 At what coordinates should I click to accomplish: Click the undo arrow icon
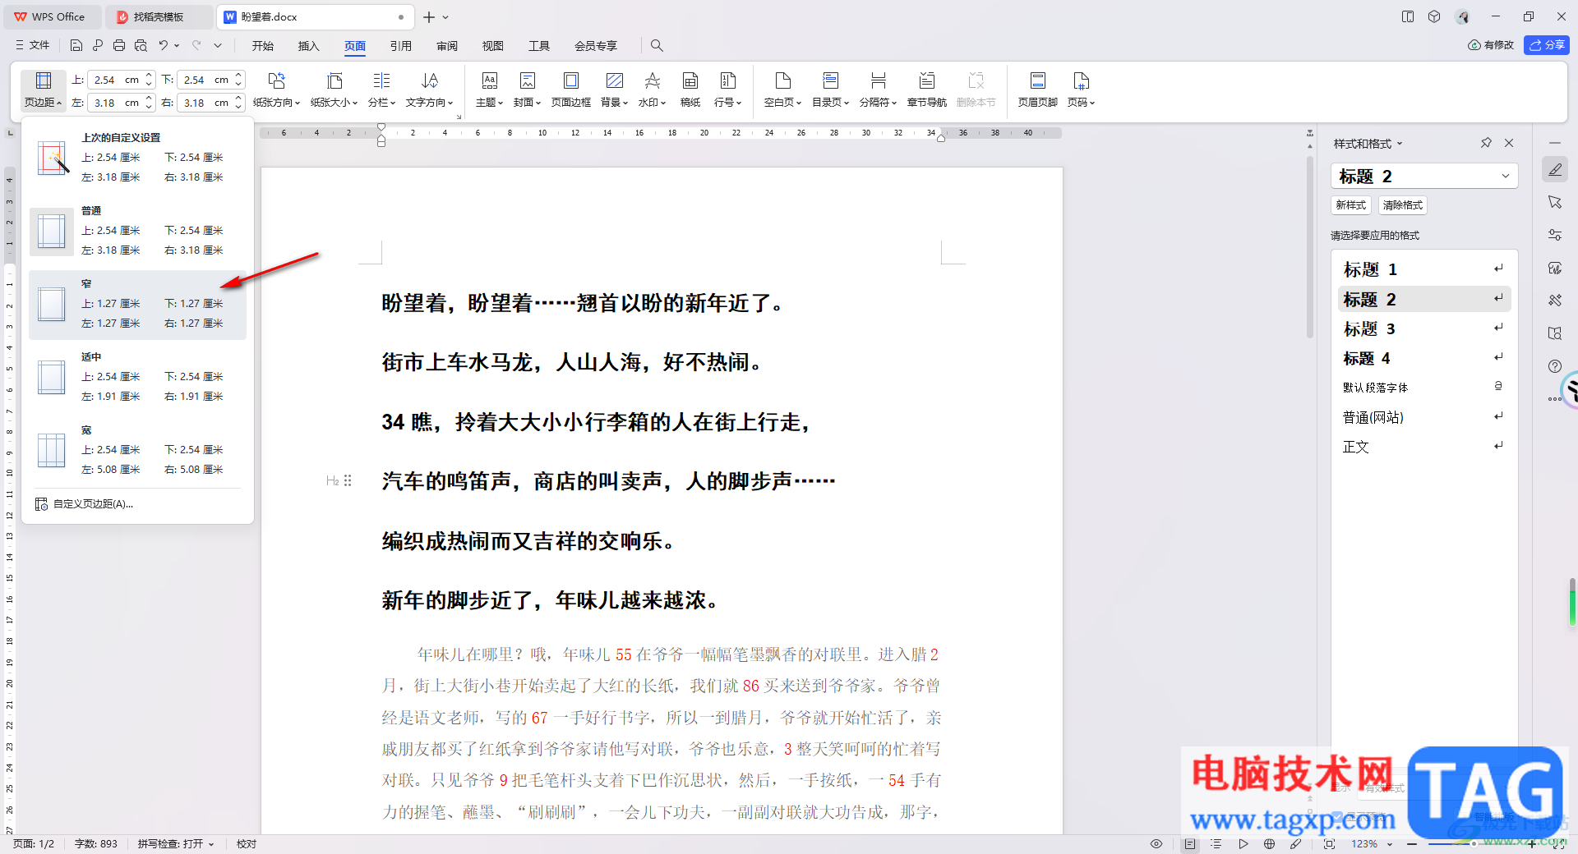pyautogui.click(x=163, y=46)
